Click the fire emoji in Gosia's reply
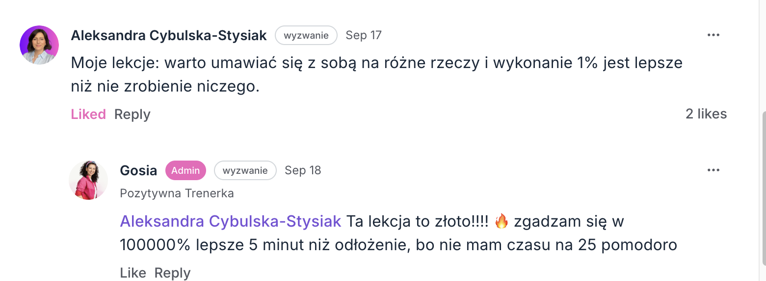 pos(501,221)
